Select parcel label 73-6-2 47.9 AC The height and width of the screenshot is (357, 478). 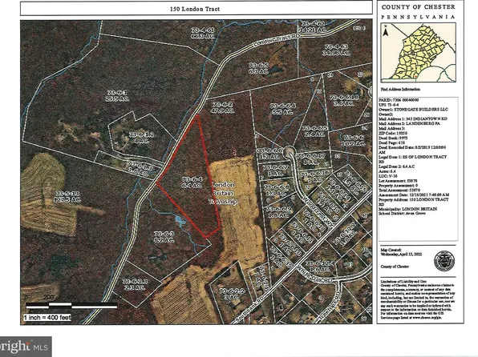[x=223, y=107]
